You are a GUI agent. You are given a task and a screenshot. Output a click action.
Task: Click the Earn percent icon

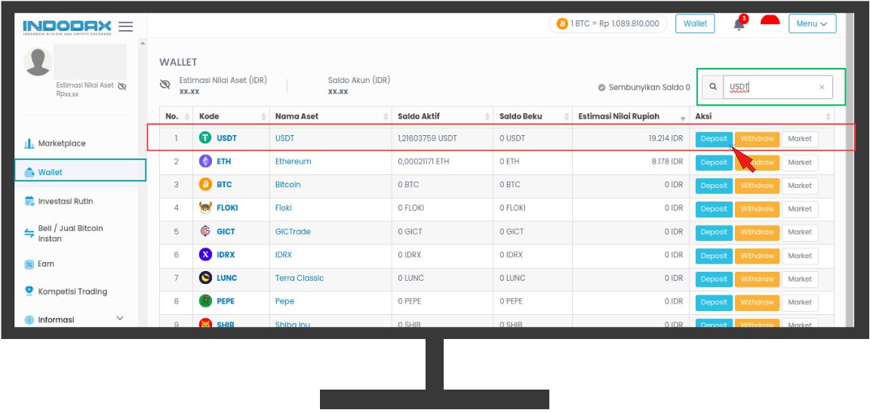(29, 264)
